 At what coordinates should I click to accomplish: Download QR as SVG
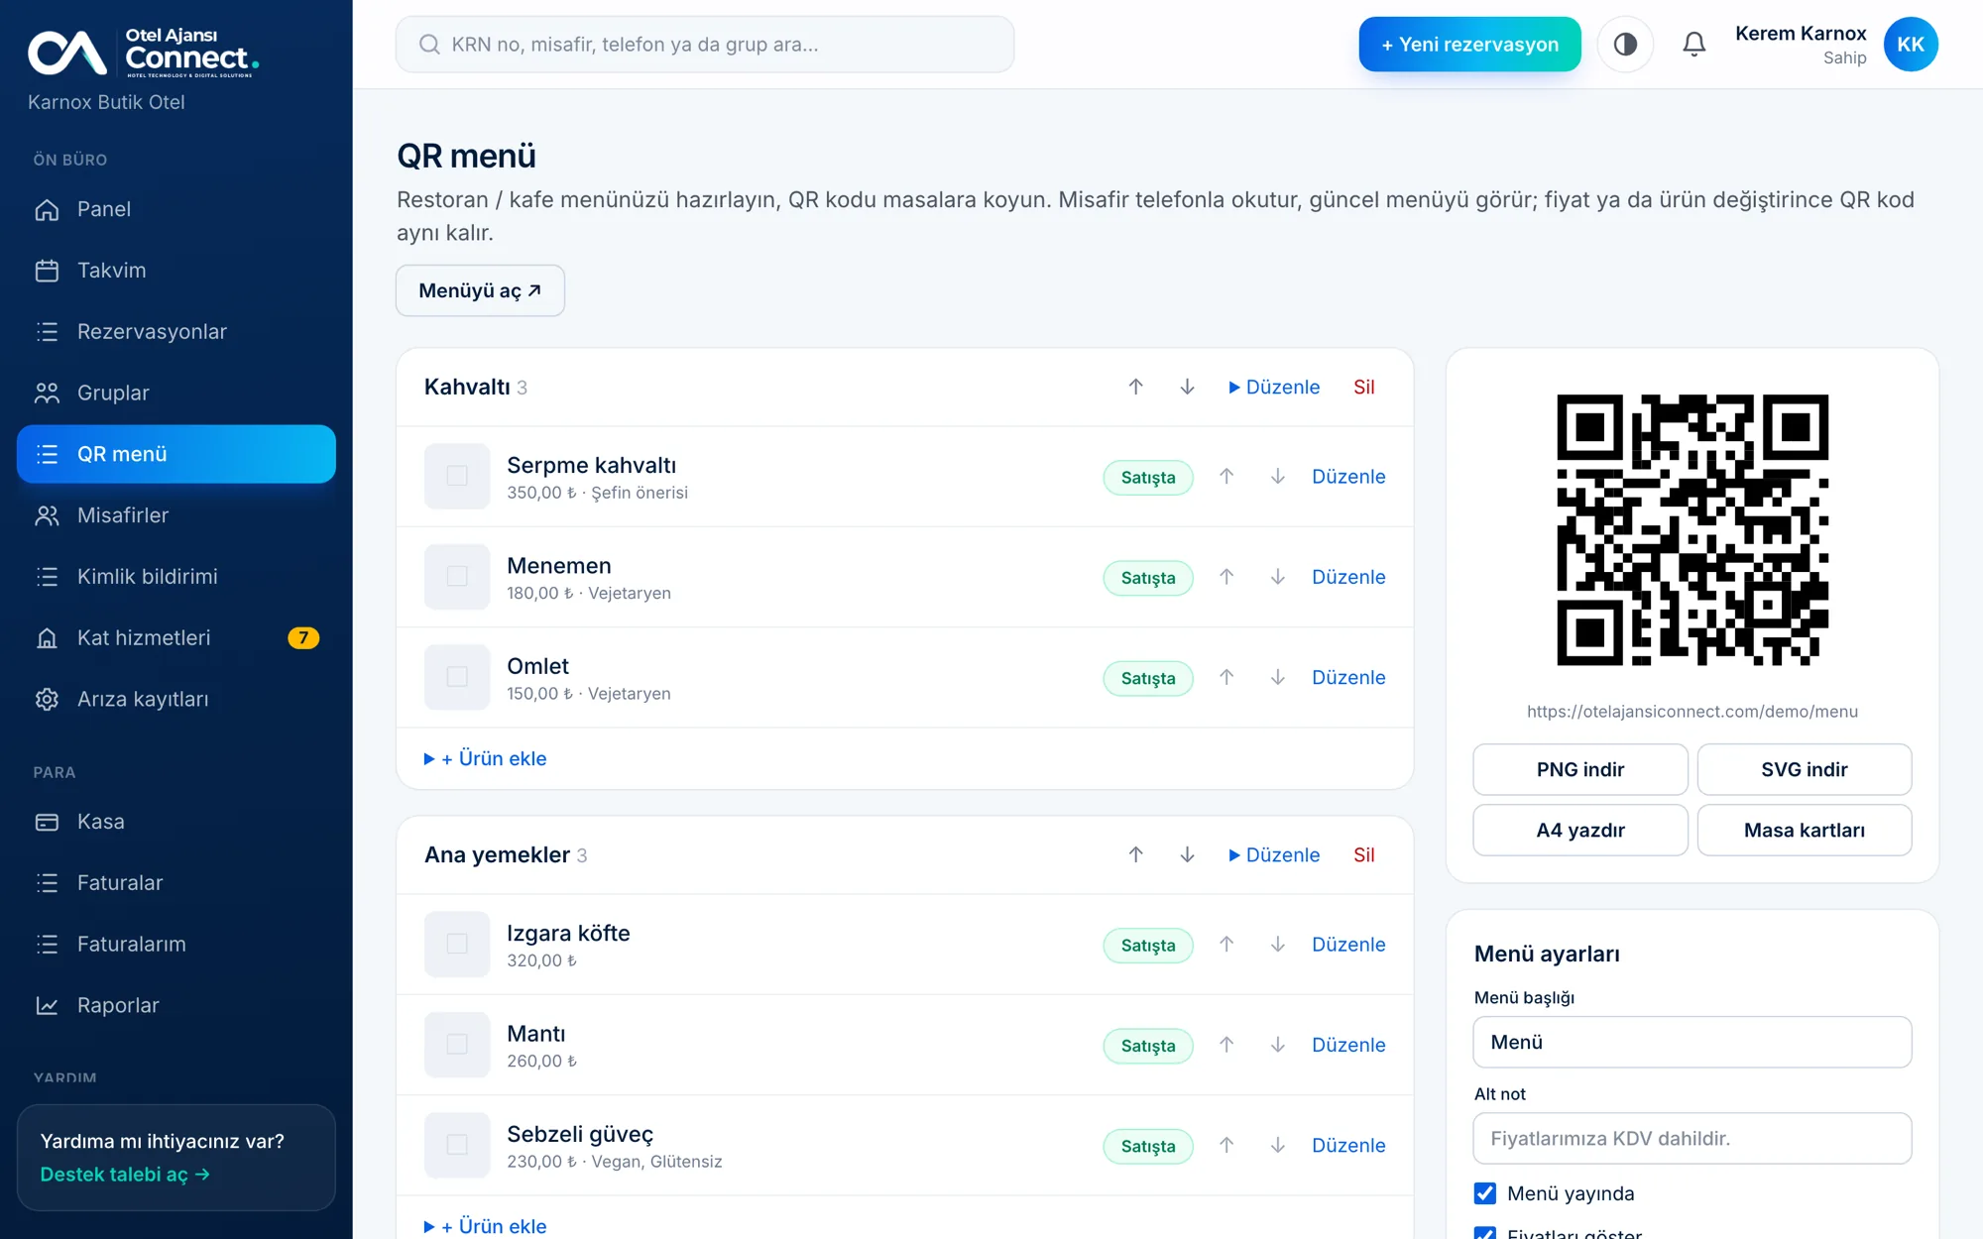pos(1805,770)
